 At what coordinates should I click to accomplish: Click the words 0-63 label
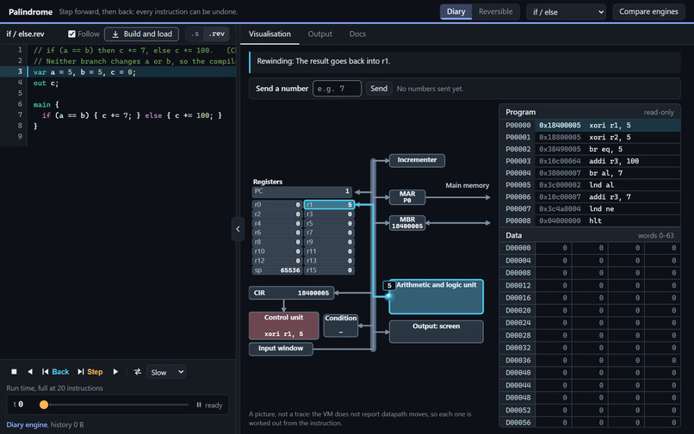click(x=656, y=236)
